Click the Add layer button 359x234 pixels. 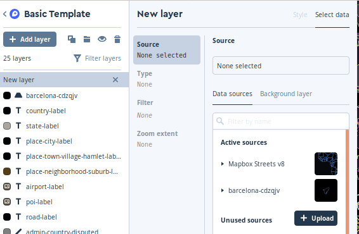(x=30, y=39)
